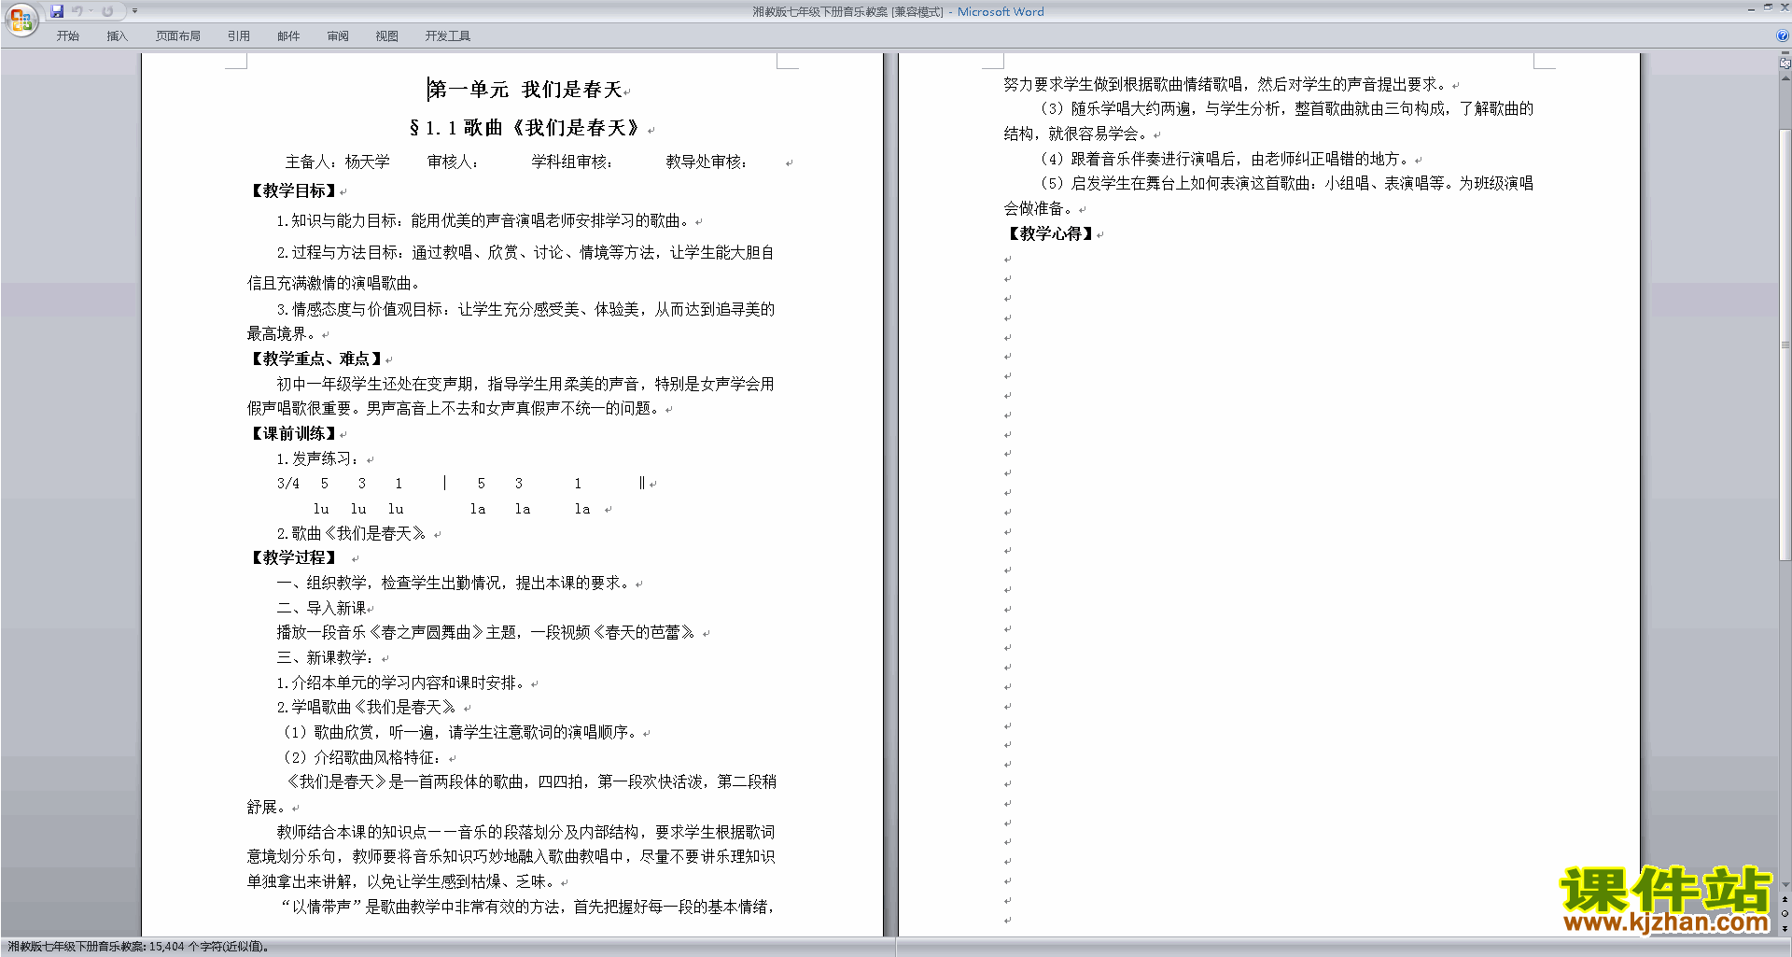1792x957 pixels.
Task: Go to next page with double-down arrow
Action: [1785, 929]
